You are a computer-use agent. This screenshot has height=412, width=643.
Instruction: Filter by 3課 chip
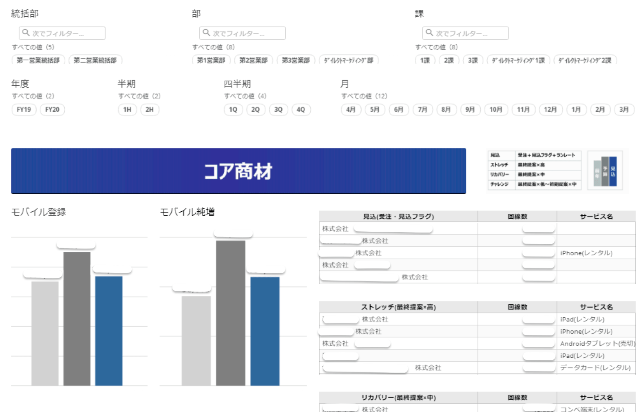point(473,60)
